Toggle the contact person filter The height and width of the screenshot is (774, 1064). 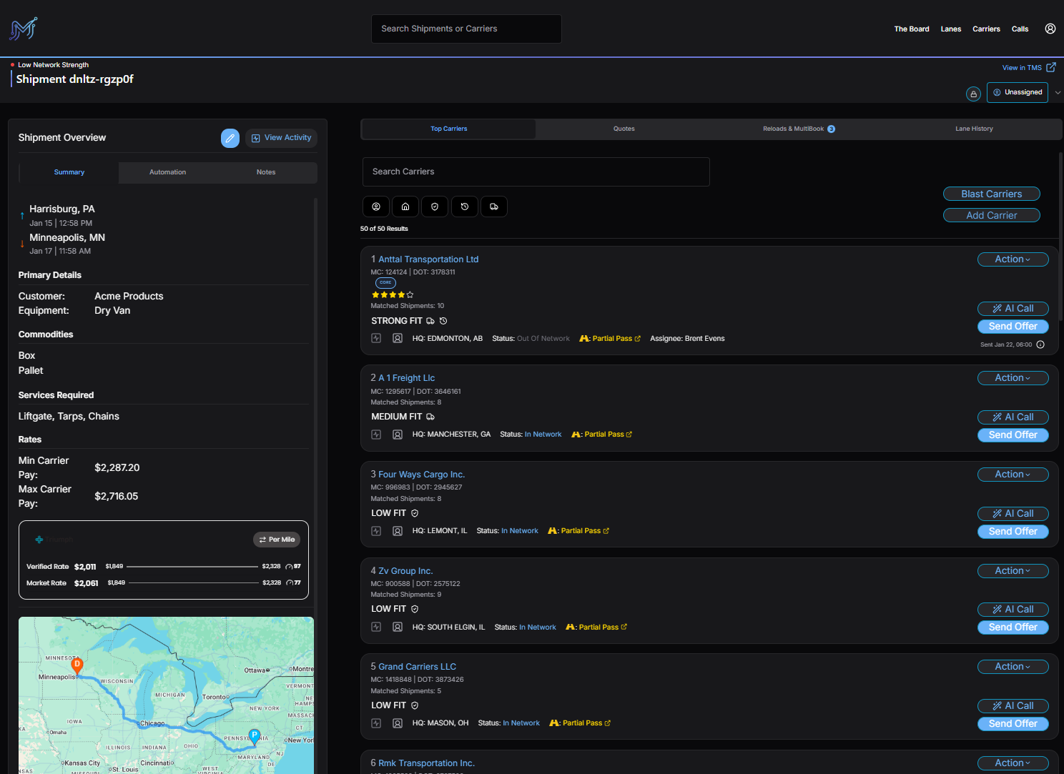[376, 207]
